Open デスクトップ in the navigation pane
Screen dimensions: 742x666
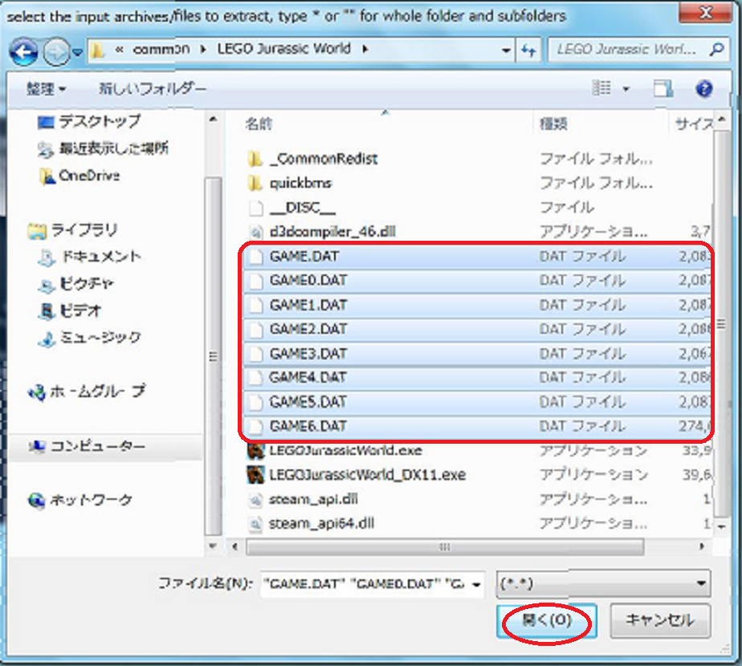[89, 121]
